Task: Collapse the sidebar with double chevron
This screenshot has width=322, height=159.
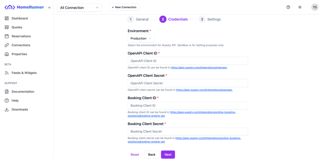Action: pyautogui.click(x=49, y=7)
